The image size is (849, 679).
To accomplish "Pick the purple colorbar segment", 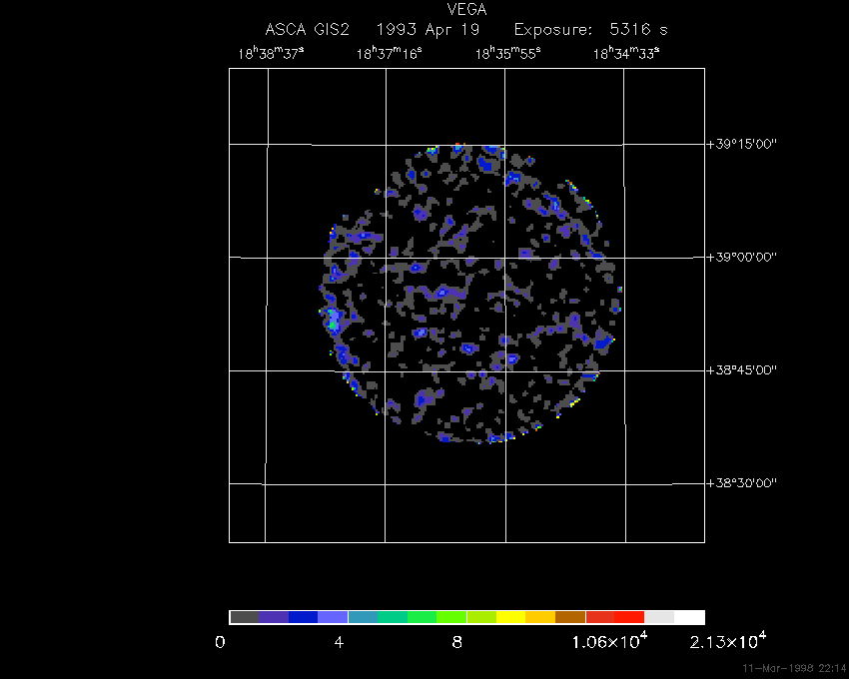I will coord(274,617).
